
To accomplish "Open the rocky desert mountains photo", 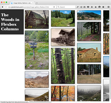I will 37,80.
